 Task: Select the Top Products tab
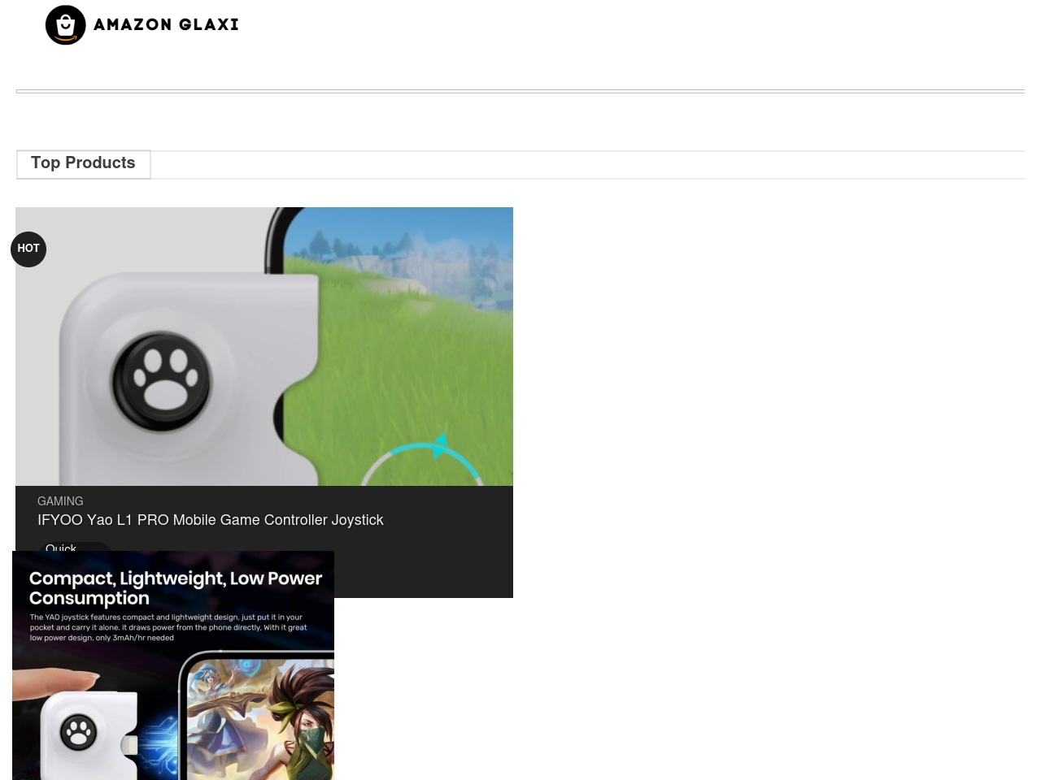coord(83,163)
